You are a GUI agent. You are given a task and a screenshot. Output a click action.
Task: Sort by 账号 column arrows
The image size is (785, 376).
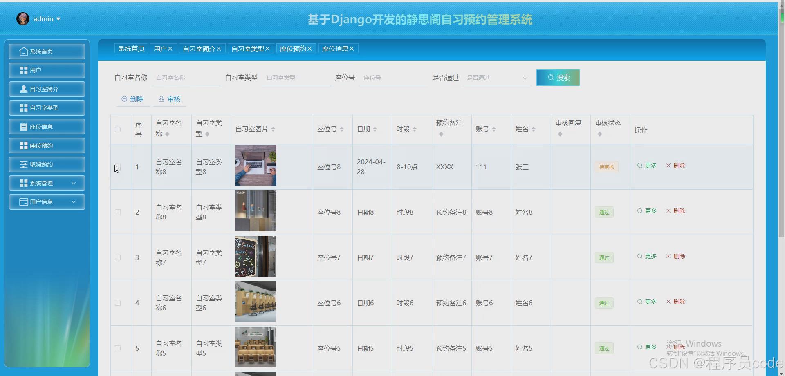pos(494,129)
